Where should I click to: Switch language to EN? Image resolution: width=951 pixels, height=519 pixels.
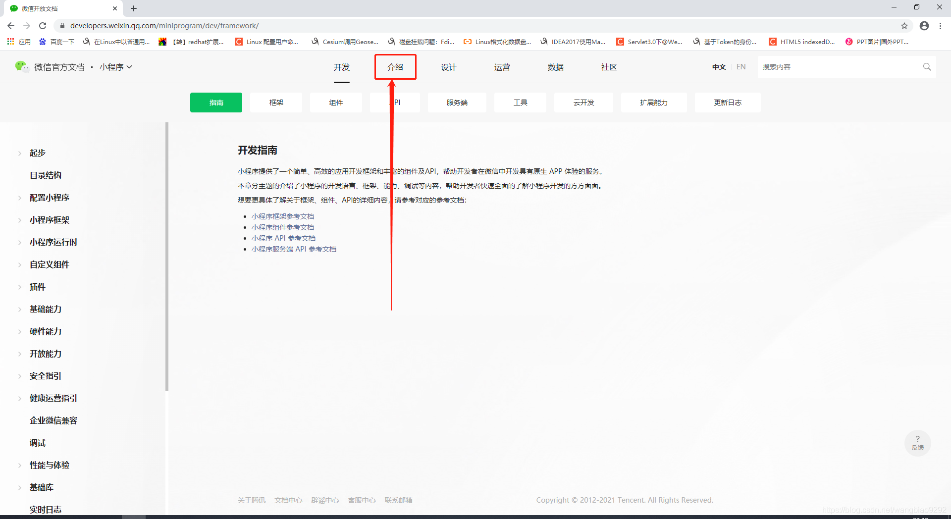pyautogui.click(x=741, y=67)
